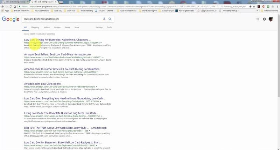Switch to the Images results tab

click(57, 27)
